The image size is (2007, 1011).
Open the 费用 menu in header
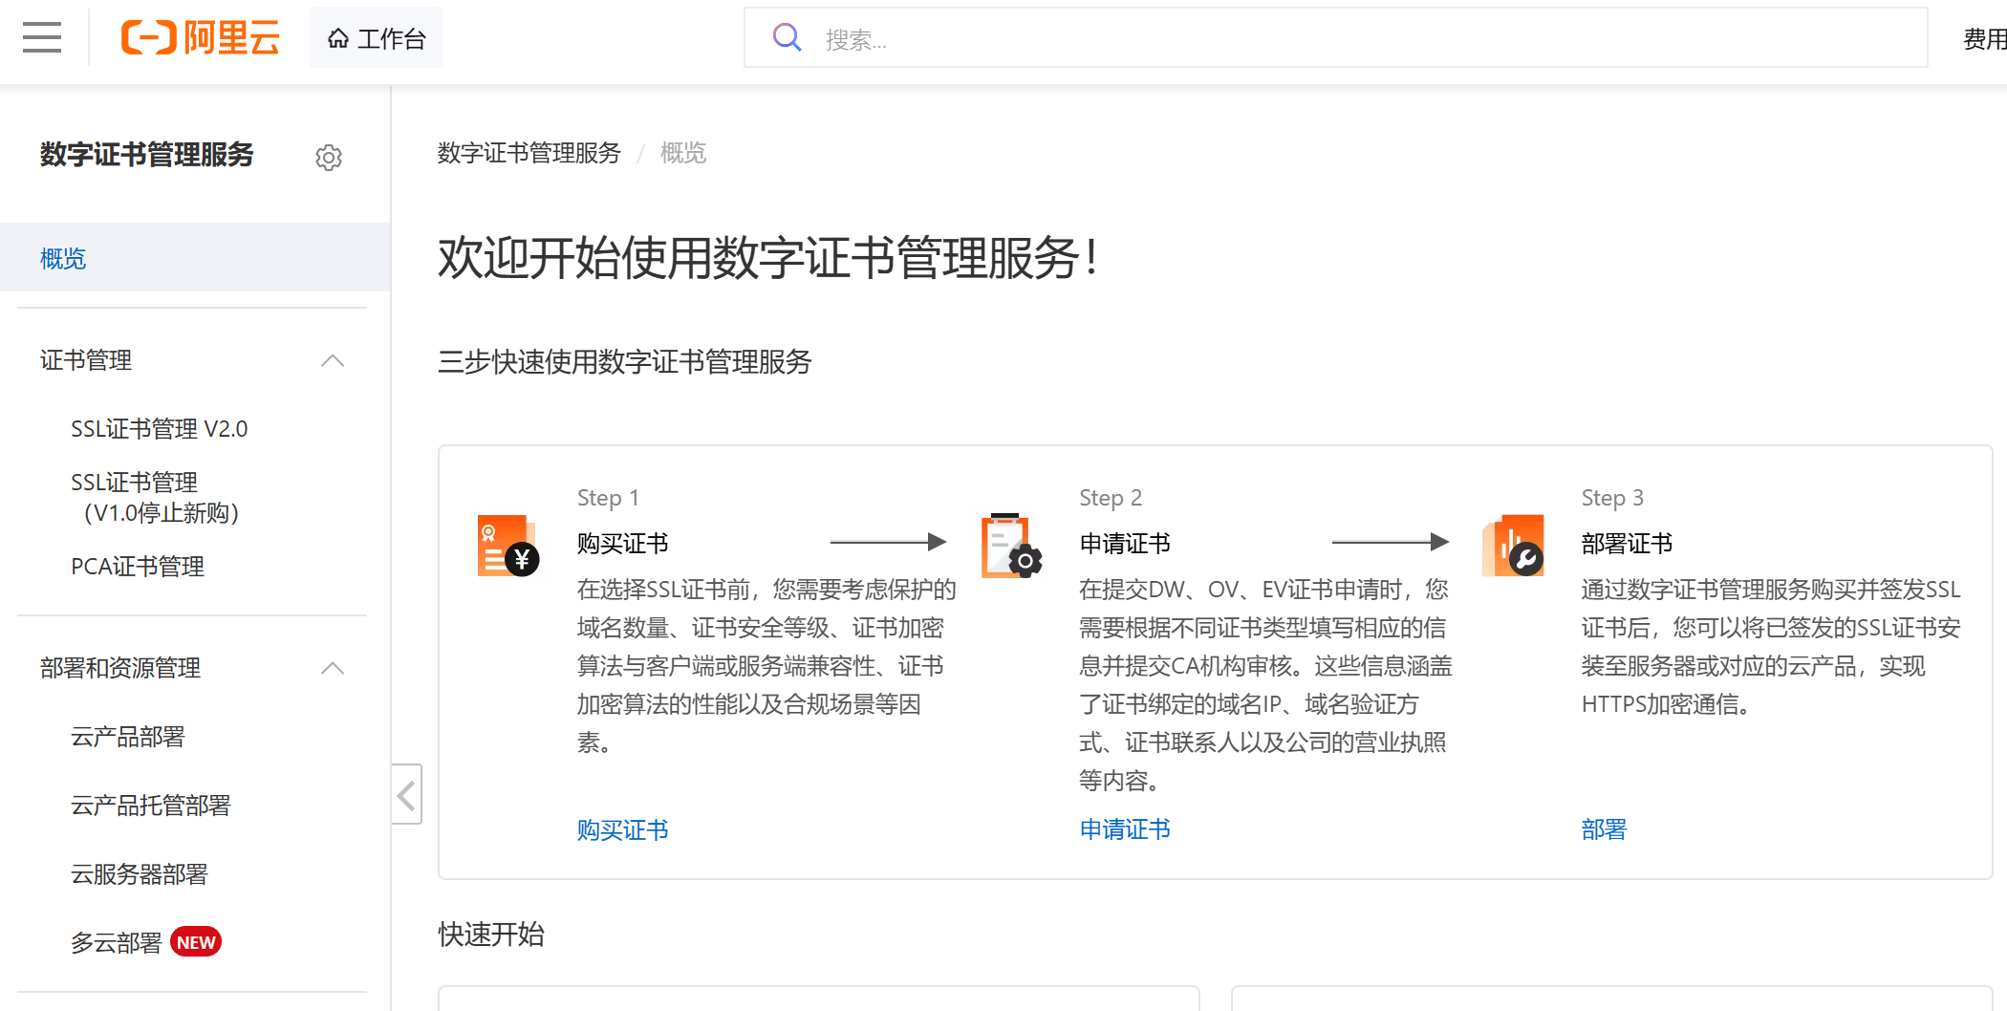(1984, 38)
